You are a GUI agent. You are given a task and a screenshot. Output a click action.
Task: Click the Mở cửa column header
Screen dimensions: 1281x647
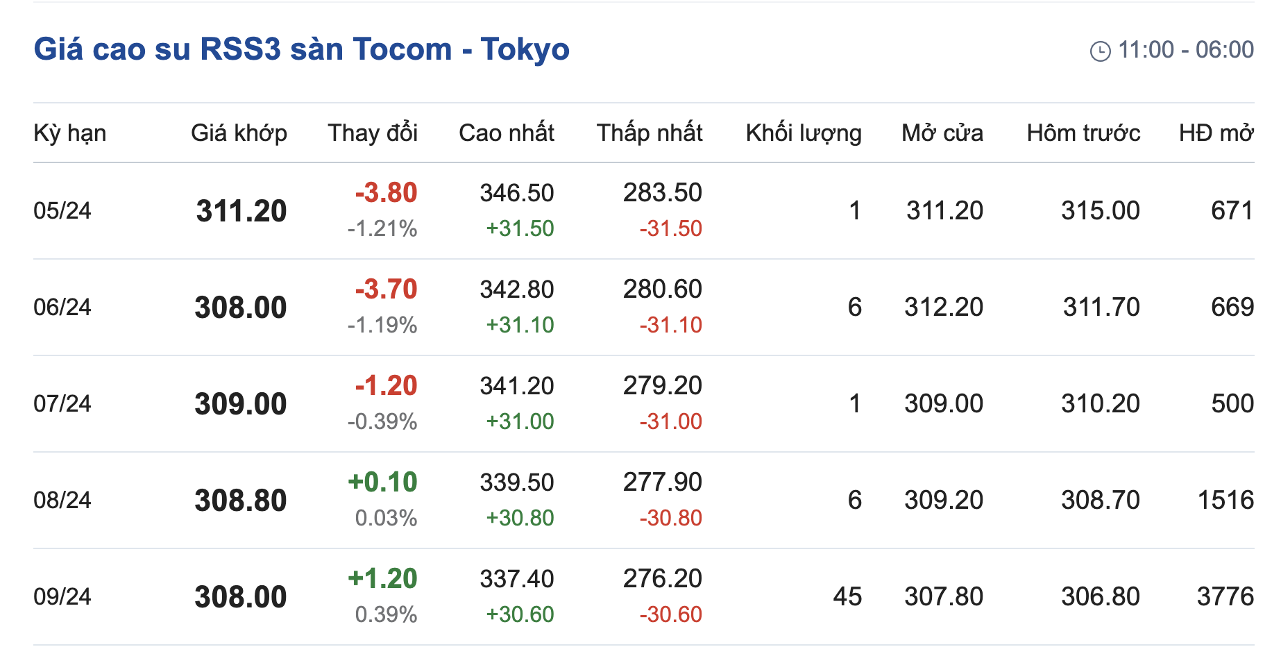[942, 133]
